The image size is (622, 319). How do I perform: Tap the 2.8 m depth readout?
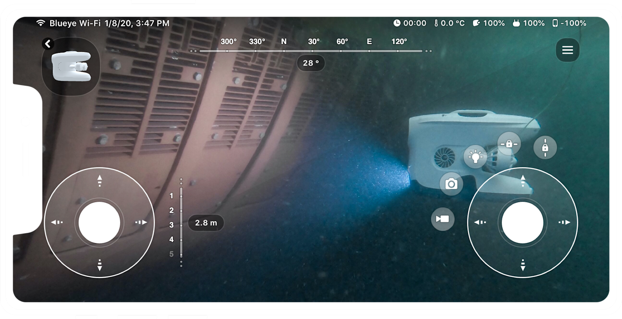[206, 223]
